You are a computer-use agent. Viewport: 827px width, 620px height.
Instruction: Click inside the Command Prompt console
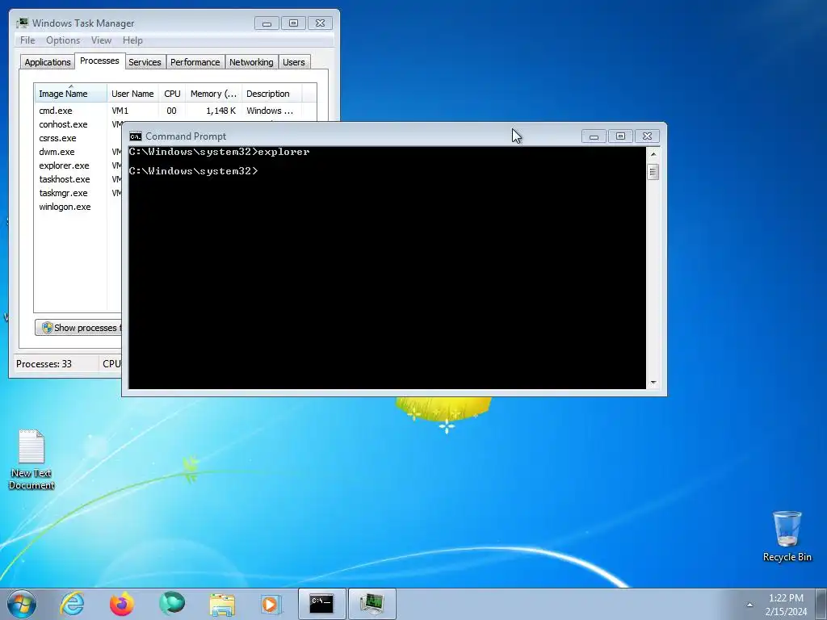pos(387,268)
